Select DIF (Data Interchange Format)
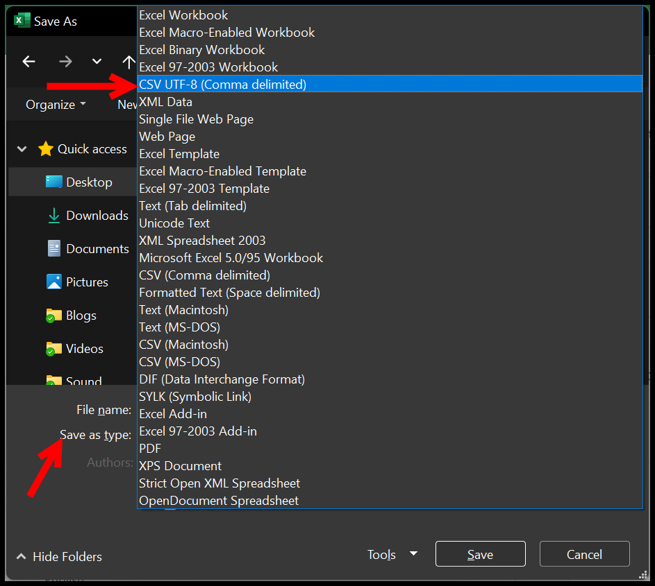Screen dimensions: 655x586 (x=390, y=379)
